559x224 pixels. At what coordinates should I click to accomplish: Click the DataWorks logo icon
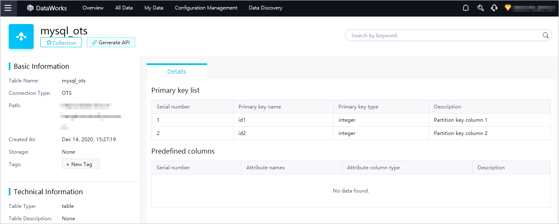tap(30, 8)
